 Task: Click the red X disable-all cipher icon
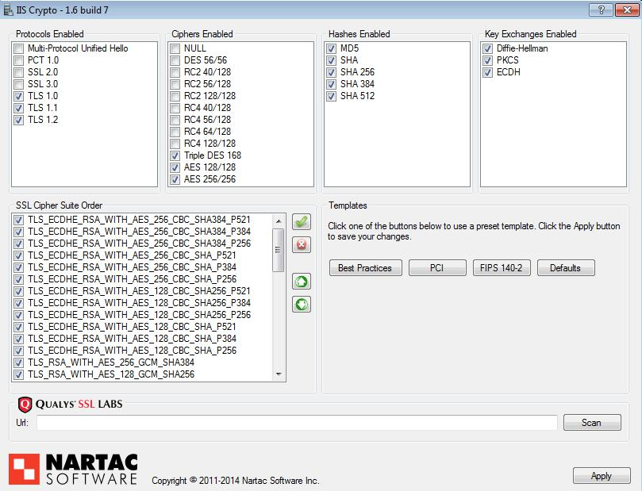(302, 245)
